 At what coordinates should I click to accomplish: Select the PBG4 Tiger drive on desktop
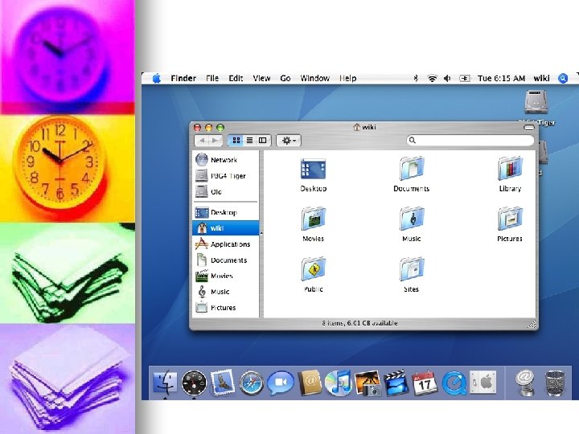536,102
